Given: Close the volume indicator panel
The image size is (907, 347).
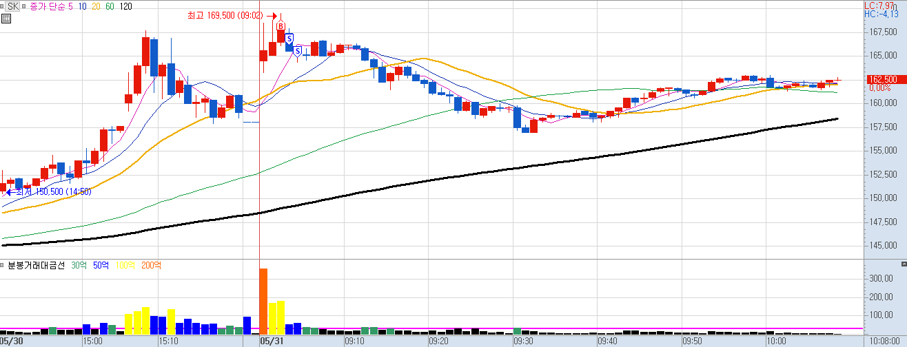Looking at the screenshot, I should coord(904,264).
